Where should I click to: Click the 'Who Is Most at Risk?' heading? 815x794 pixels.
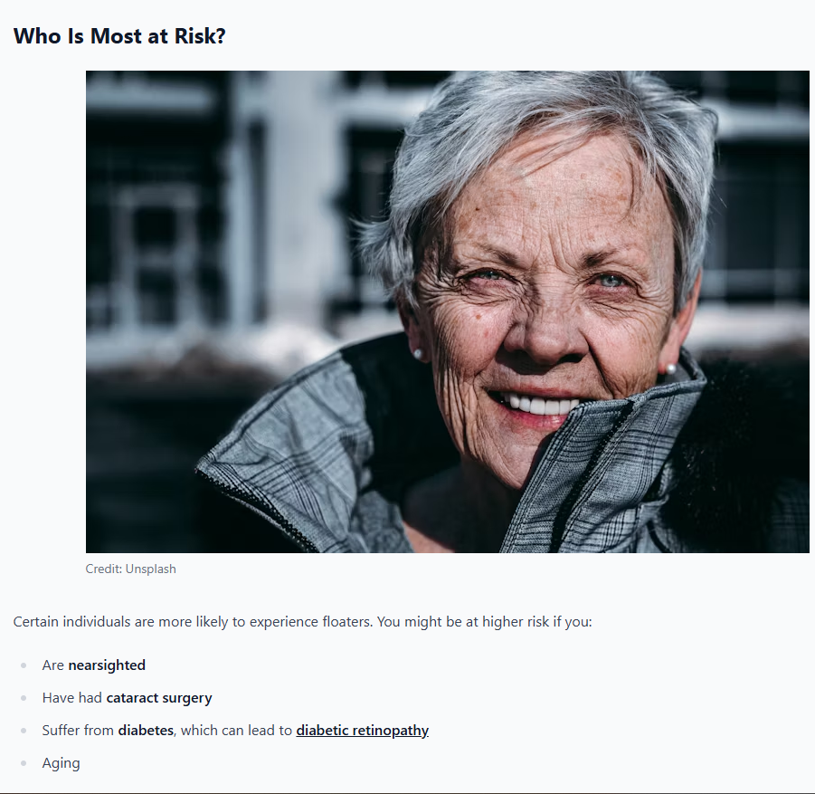click(119, 36)
